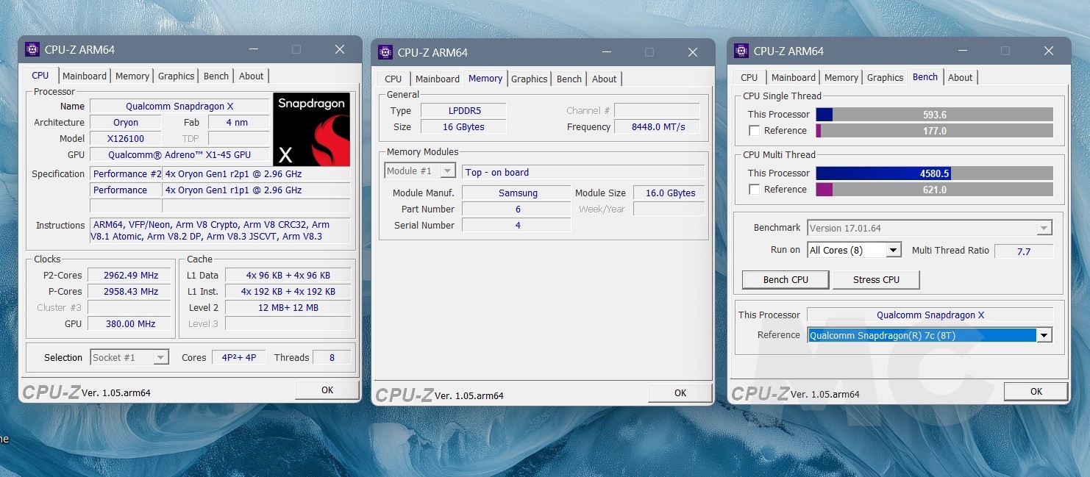Viewport: 1090px width, 477px height.
Task: Click Multi Thread This Processor bar 4580.5
Action: pos(934,173)
